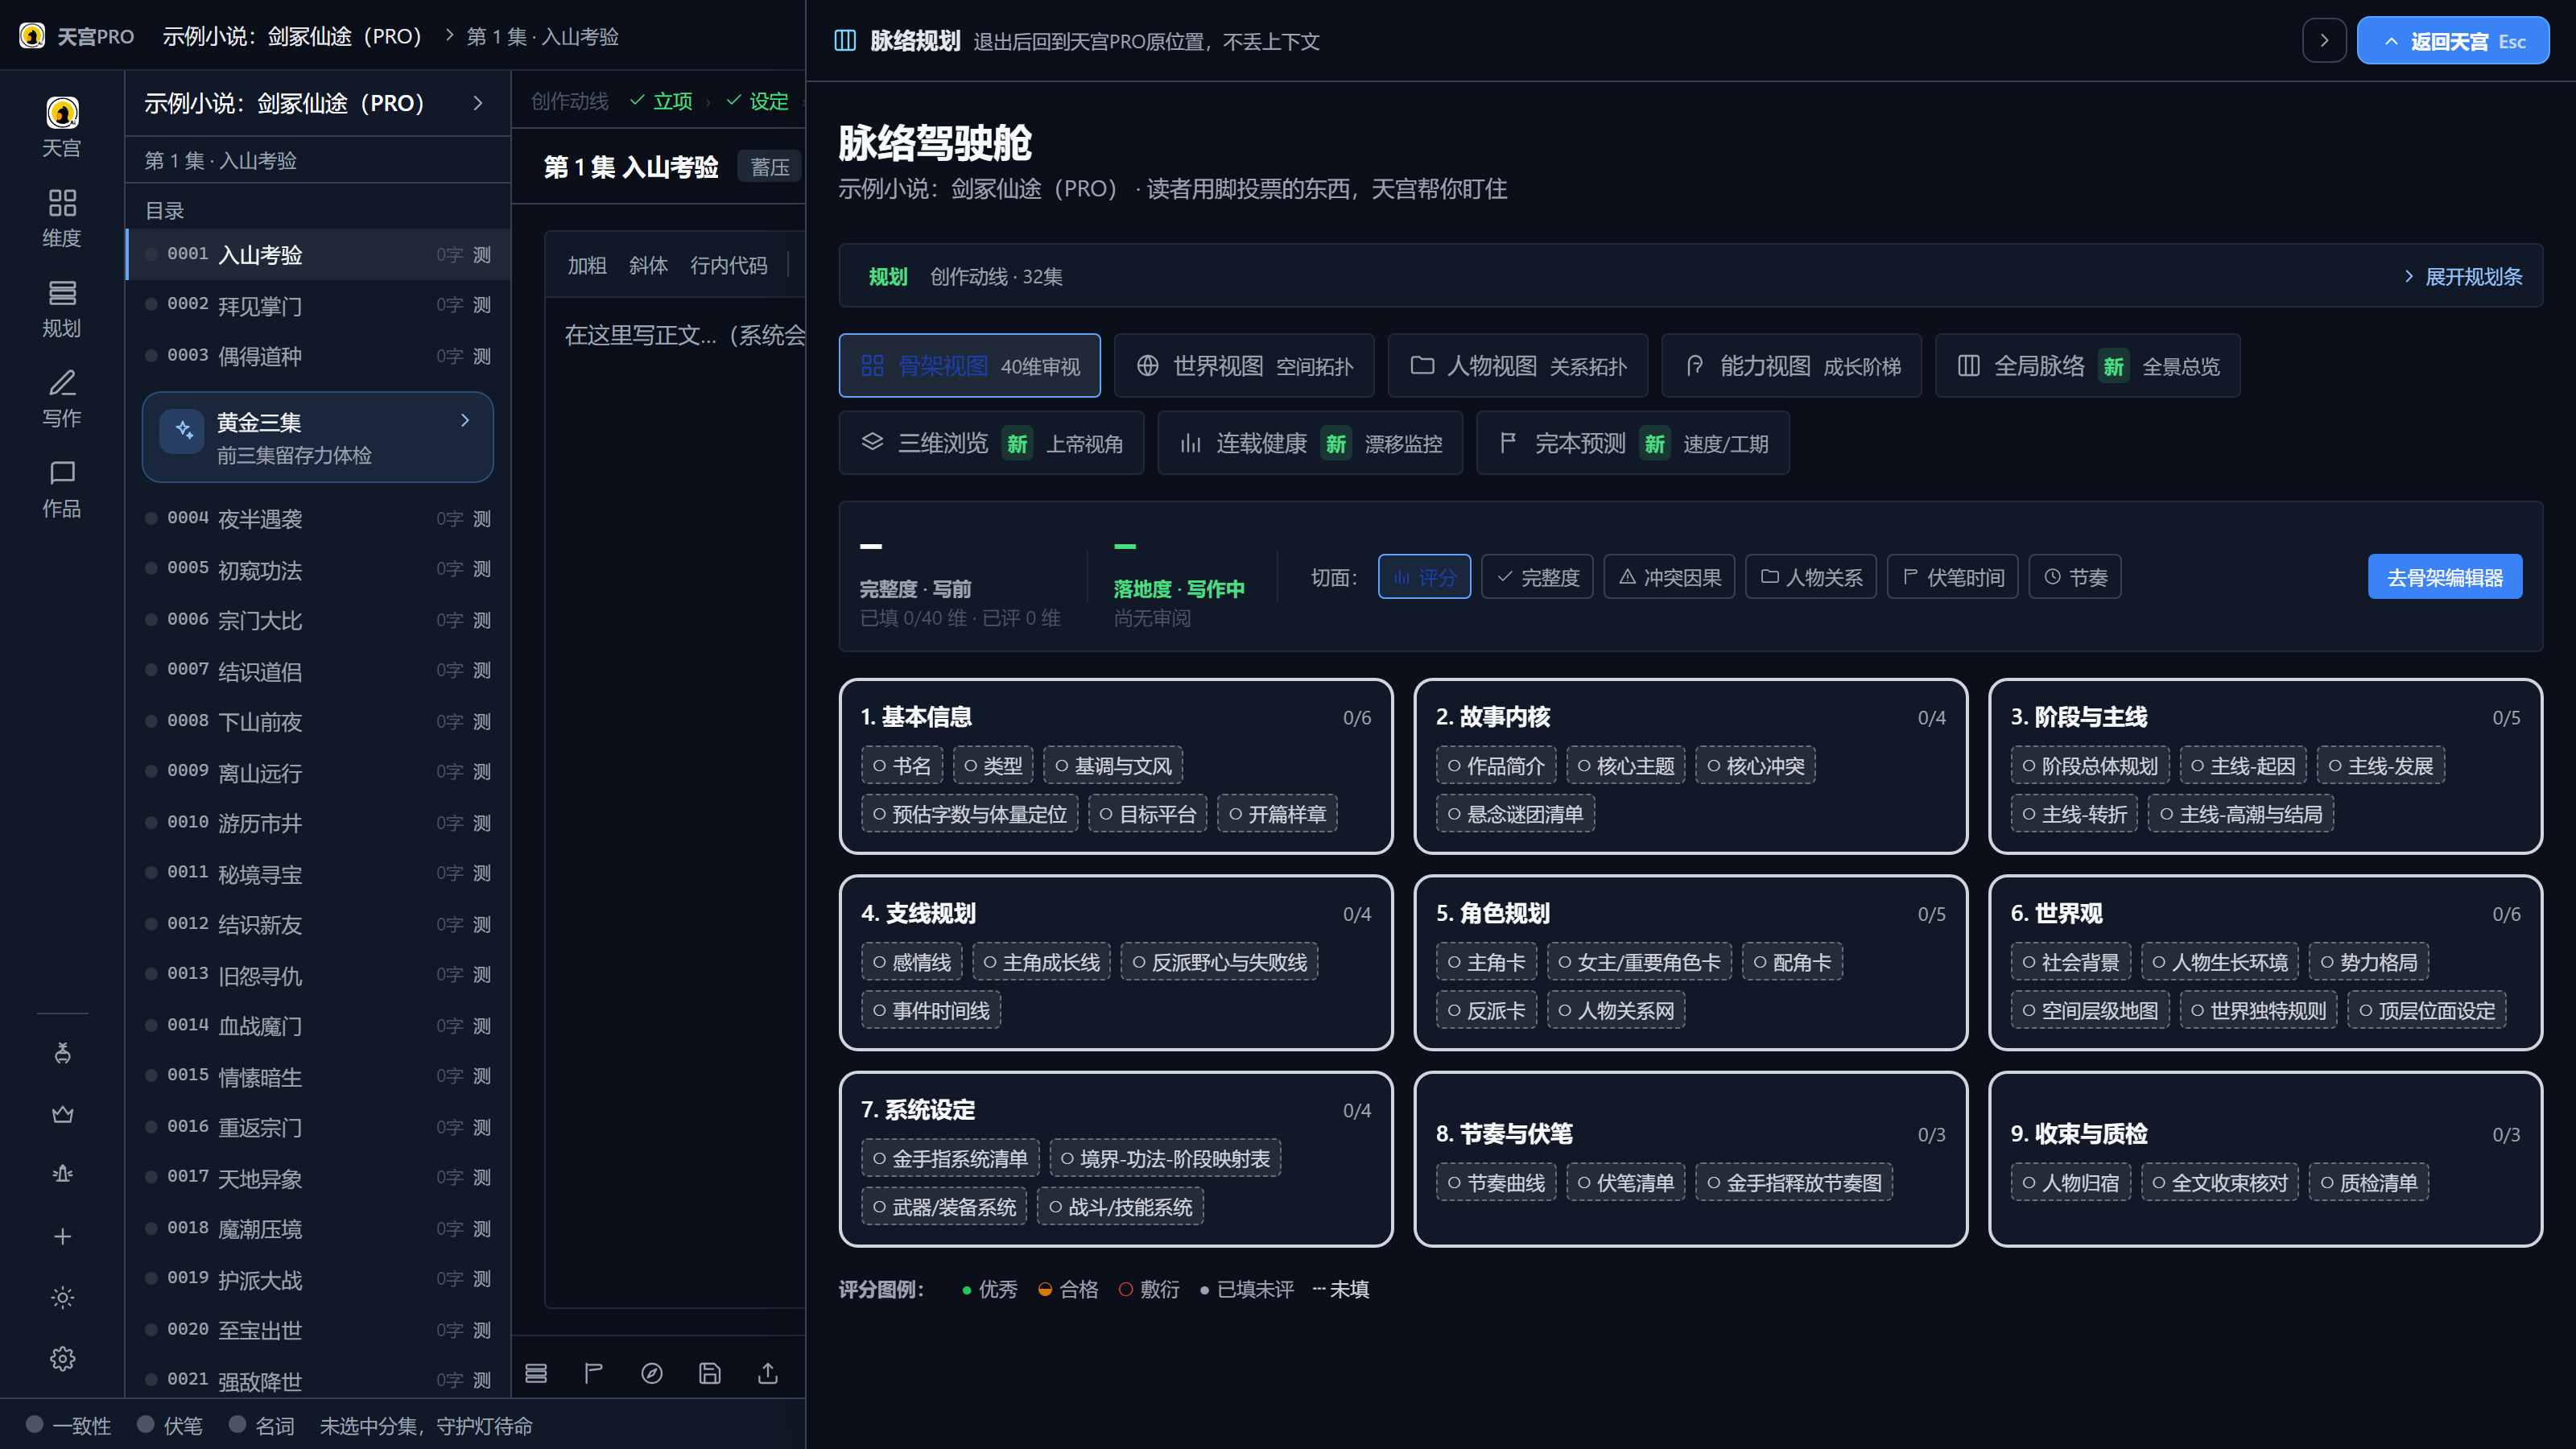
Task: Switch to 全局脉络 tab
Action: coord(2087,365)
